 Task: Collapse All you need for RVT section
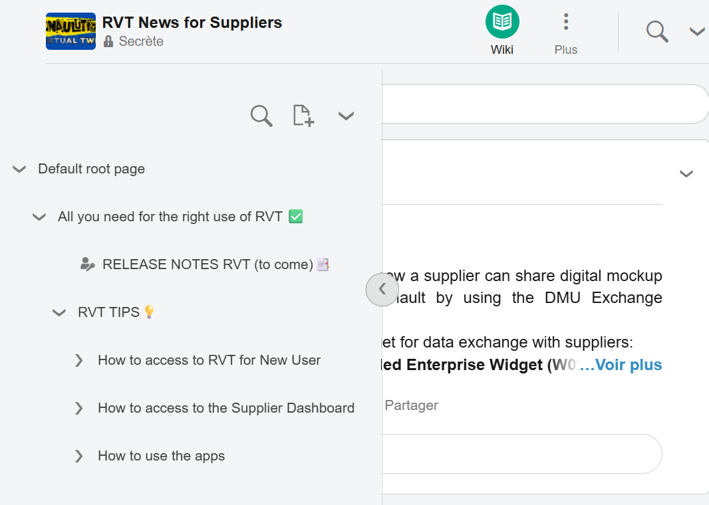39,217
